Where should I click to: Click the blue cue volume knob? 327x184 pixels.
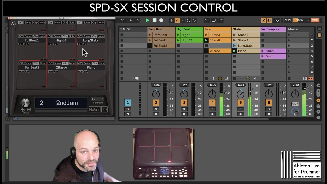(295, 112)
